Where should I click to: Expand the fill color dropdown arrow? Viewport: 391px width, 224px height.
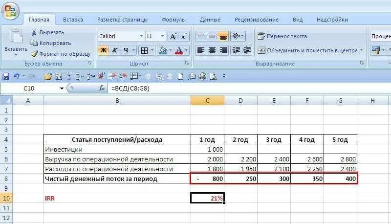170,51
